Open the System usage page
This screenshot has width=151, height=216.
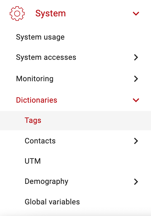(x=40, y=37)
